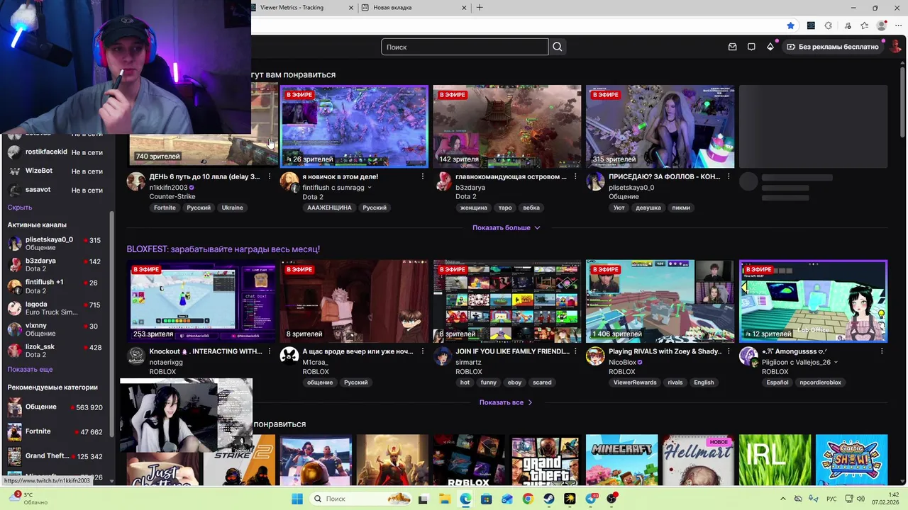The image size is (908, 510).
Task: Open the browser profile icon
Action: pyautogui.click(x=882, y=26)
